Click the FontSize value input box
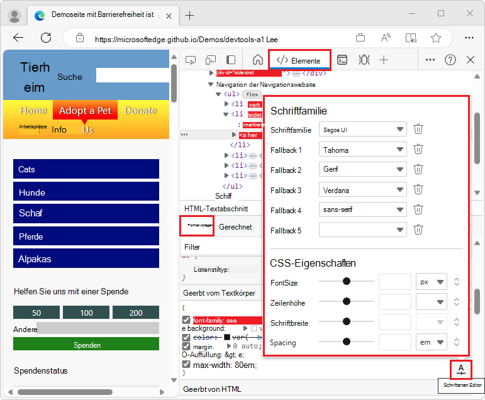The height and width of the screenshot is (400, 485). pyautogui.click(x=395, y=282)
